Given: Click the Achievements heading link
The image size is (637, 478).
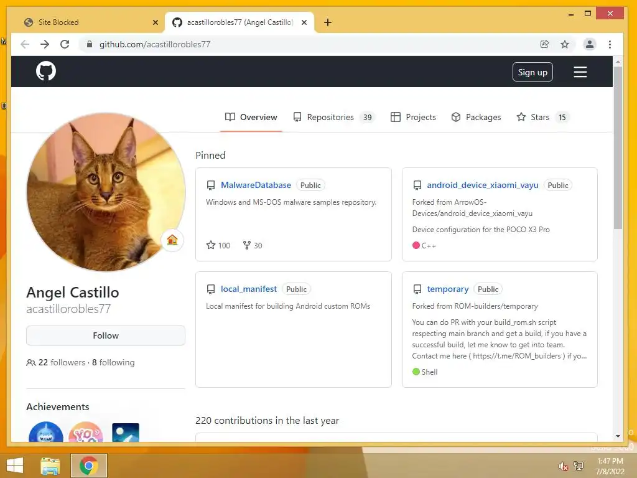Looking at the screenshot, I should coord(58,407).
